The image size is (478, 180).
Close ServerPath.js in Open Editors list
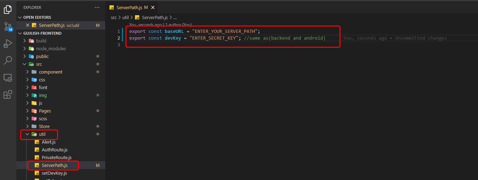point(27,25)
